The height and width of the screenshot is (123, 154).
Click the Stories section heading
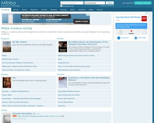click(x=4, y=110)
